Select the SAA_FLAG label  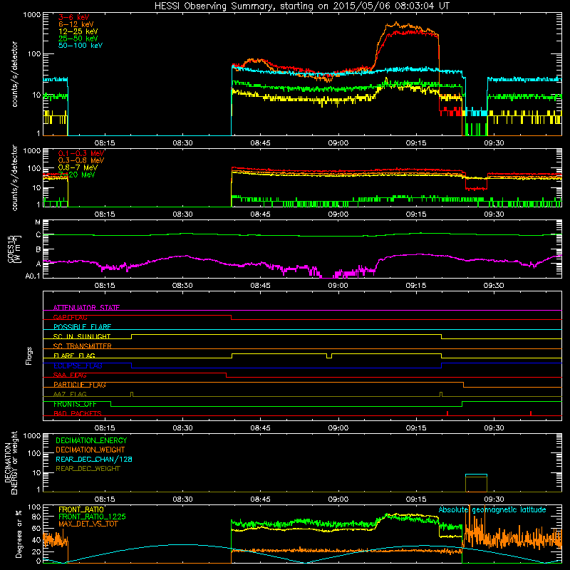(70, 375)
